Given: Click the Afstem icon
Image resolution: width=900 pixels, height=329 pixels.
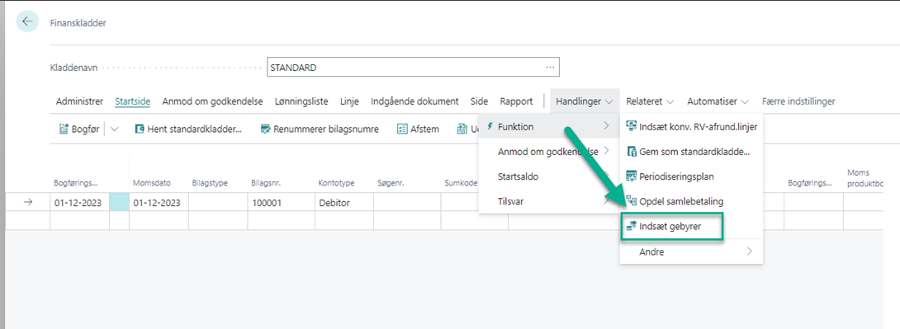Looking at the screenshot, I should point(402,129).
